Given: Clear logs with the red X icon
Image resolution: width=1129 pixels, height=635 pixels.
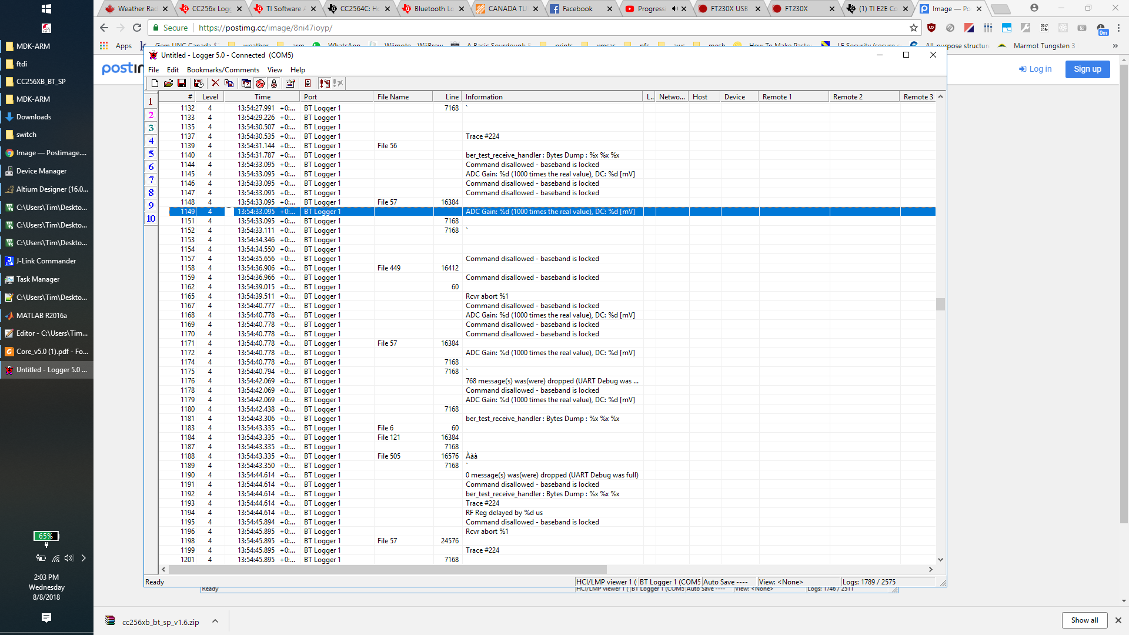Looking at the screenshot, I should pos(215,83).
